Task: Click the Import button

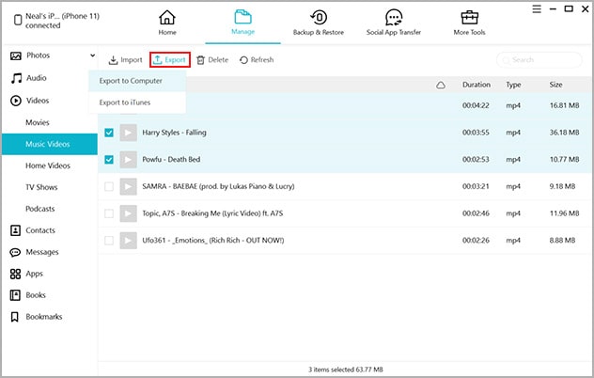Action: pyautogui.click(x=125, y=60)
